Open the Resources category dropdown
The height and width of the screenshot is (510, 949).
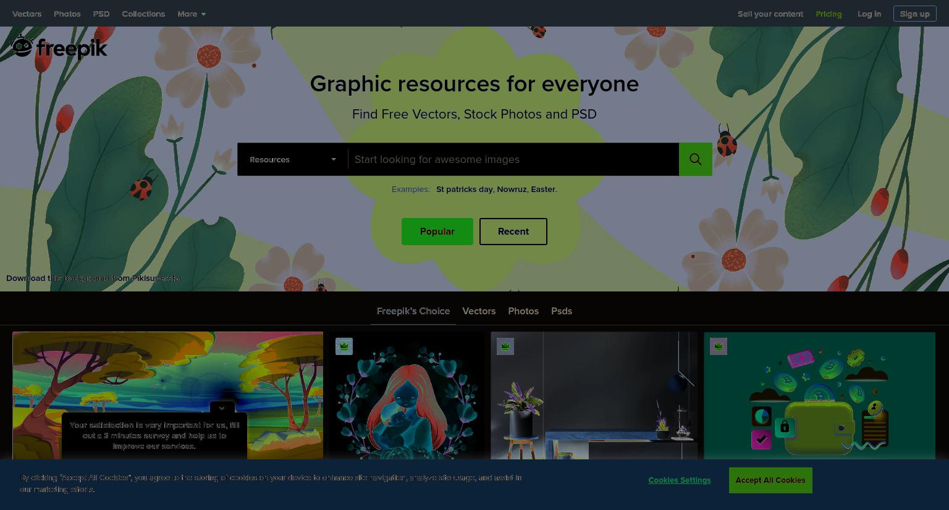(x=293, y=159)
